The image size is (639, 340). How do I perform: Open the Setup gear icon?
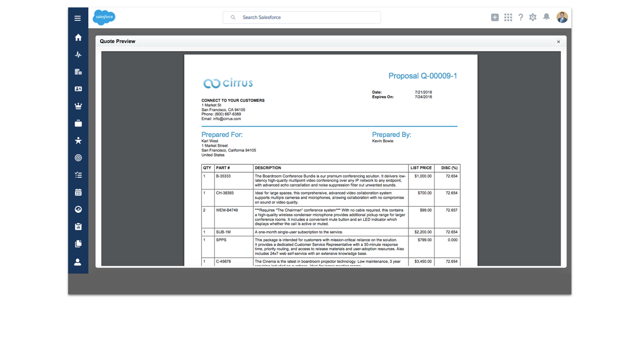point(533,18)
